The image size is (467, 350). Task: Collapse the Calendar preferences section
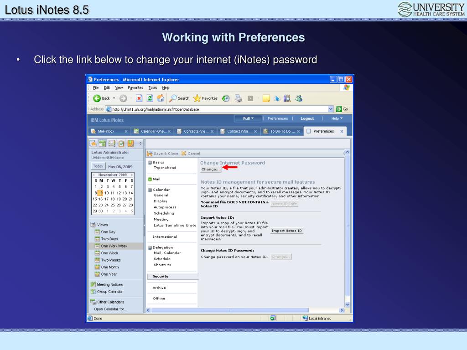point(150,190)
